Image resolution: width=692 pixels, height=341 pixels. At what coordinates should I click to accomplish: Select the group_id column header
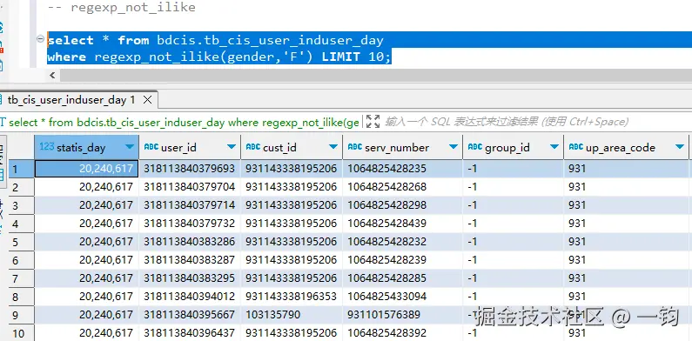coord(514,147)
